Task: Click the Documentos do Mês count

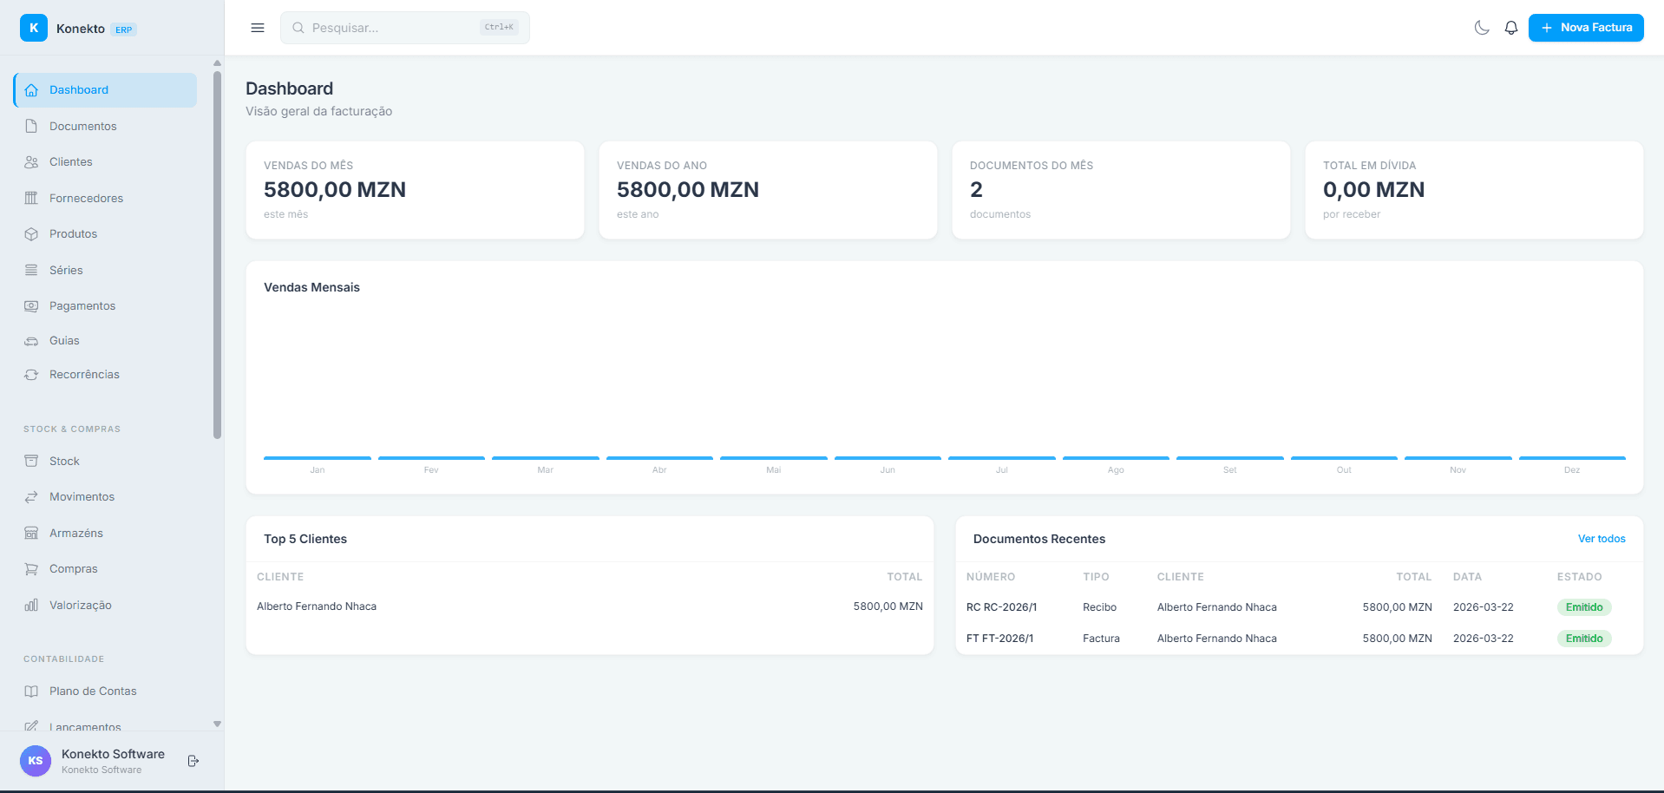Action: click(976, 190)
